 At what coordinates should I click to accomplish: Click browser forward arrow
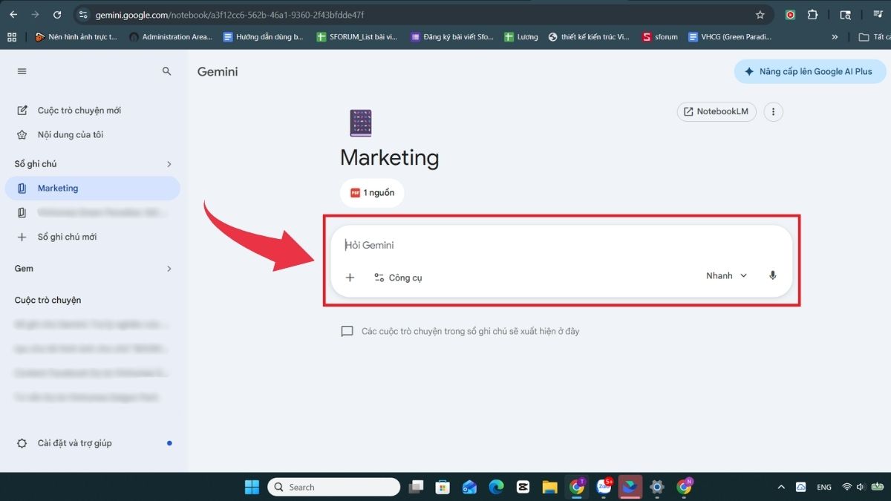coord(35,15)
